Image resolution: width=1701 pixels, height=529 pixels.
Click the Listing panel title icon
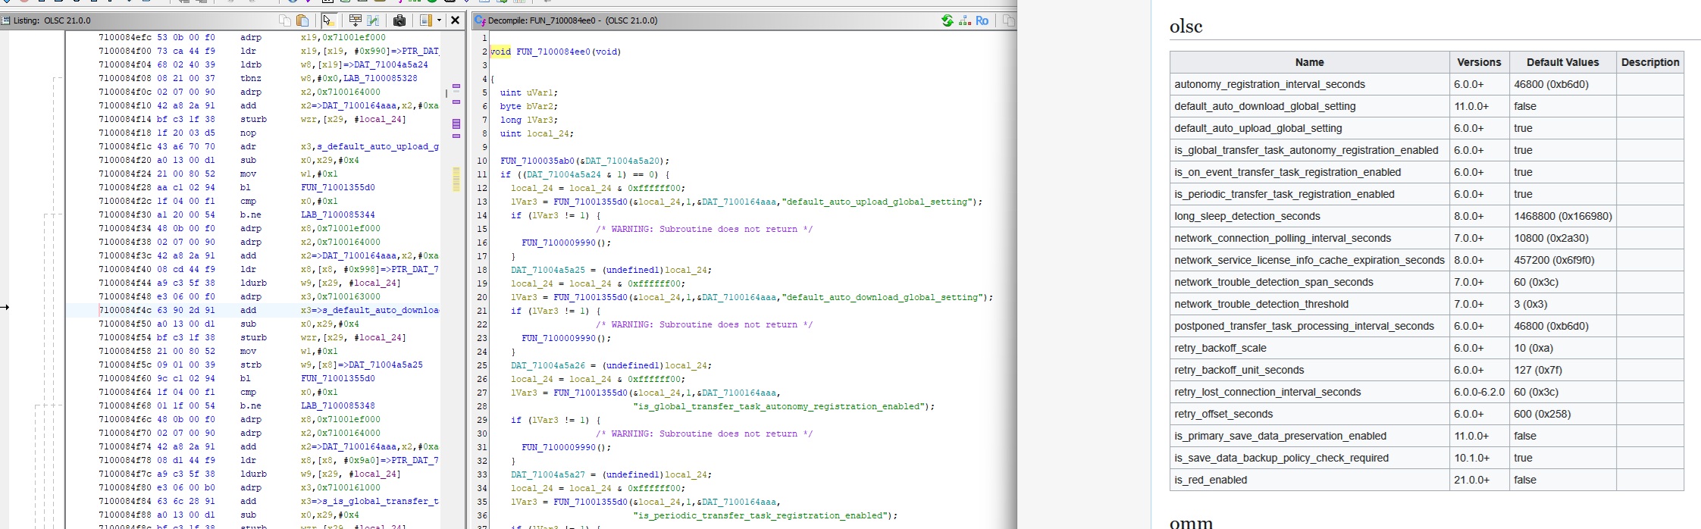click(x=5, y=20)
